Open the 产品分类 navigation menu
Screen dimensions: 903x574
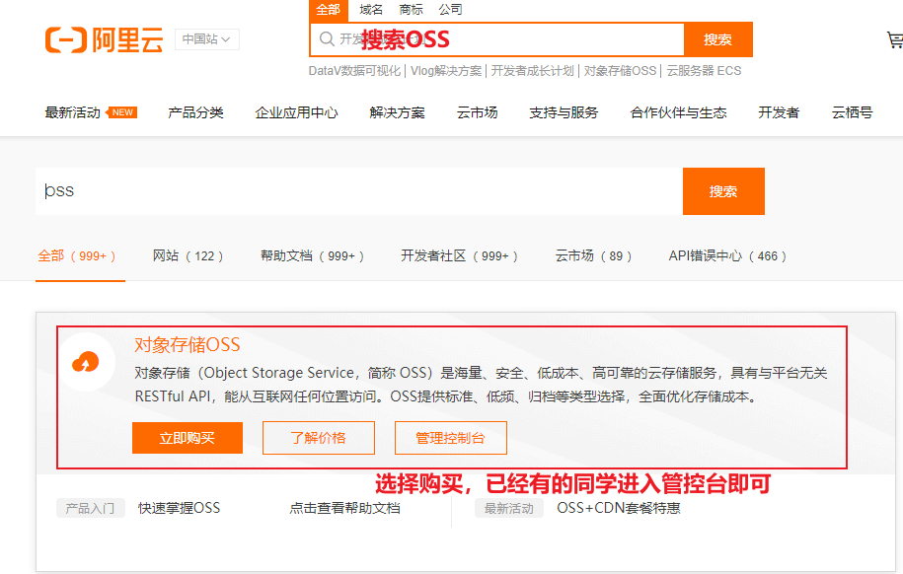click(x=195, y=112)
